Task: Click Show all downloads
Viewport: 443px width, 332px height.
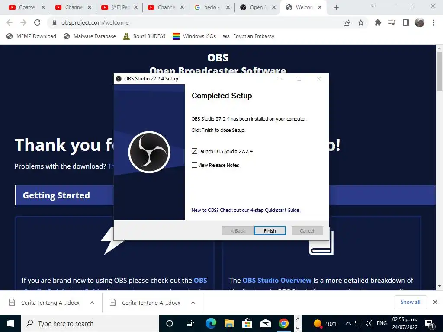Action: (410, 302)
